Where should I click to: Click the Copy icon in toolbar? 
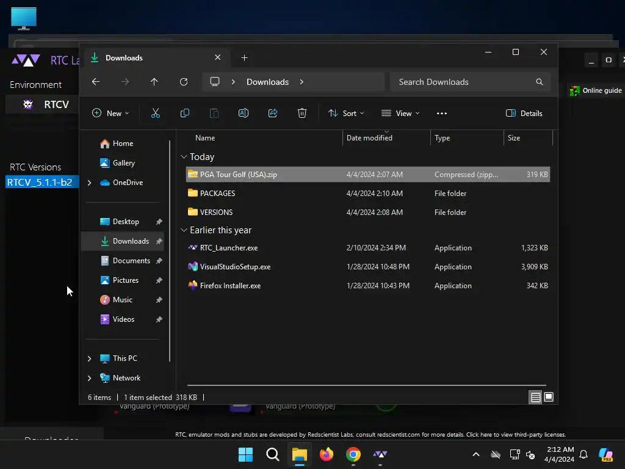pyautogui.click(x=185, y=113)
